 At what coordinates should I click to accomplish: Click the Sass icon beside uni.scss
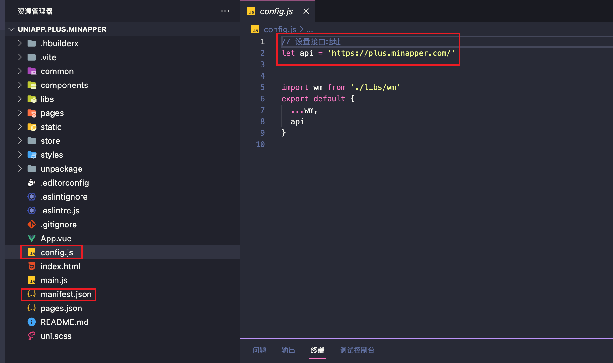click(x=32, y=336)
